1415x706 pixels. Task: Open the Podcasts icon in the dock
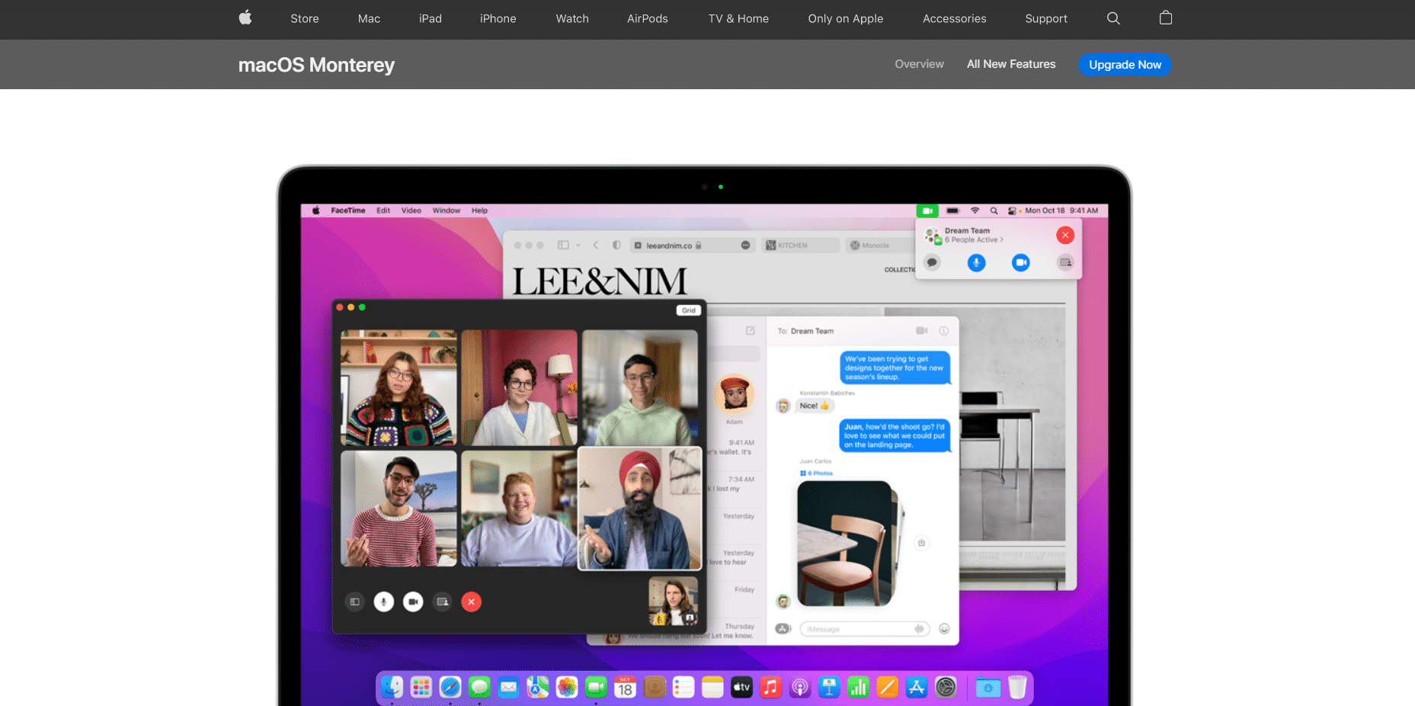[800, 688]
